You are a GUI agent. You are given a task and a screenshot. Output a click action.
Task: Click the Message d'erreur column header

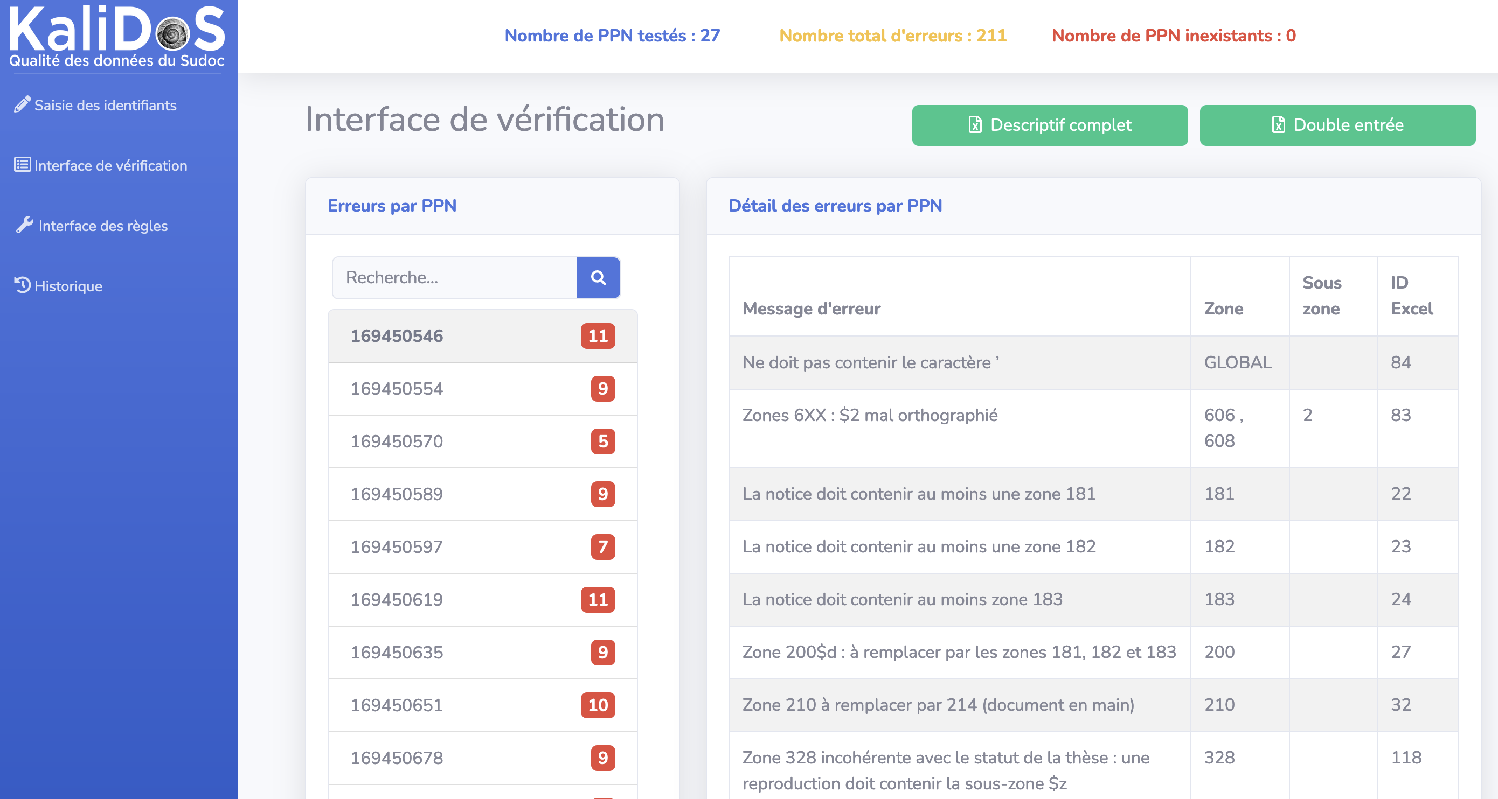(x=811, y=309)
